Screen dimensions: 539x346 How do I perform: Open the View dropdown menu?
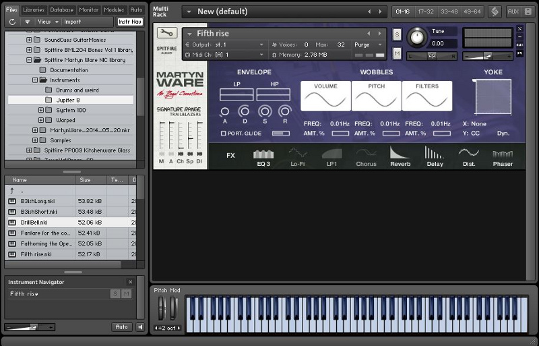pyautogui.click(x=48, y=22)
